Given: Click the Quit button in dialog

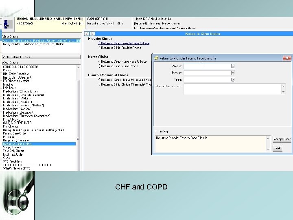Looking at the screenshot, I should tap(278, 148).
